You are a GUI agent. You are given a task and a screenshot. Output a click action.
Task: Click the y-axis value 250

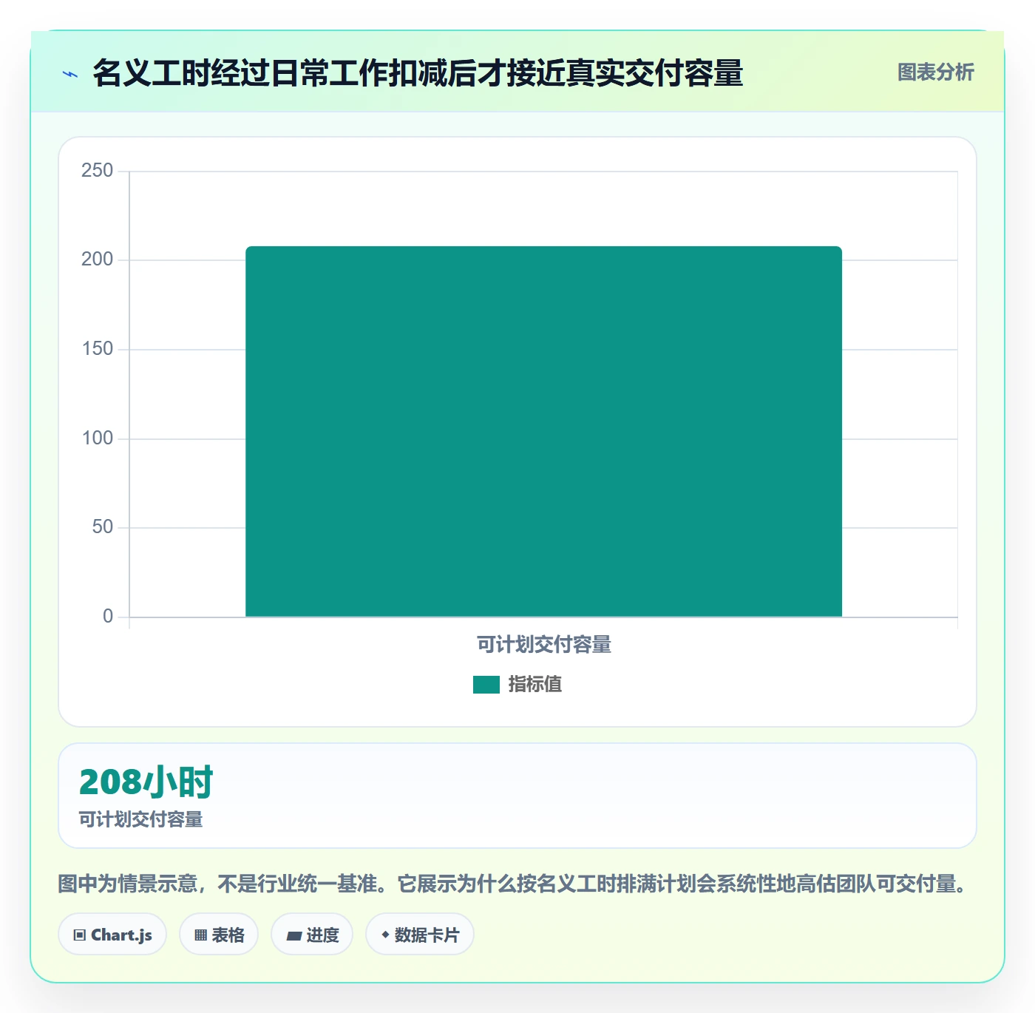point(98,171)
